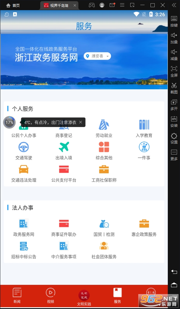This screenshot has height=309, width=180.
Task: Open 工商社保职称 briefcase icon
Action: tap(104, 169)
